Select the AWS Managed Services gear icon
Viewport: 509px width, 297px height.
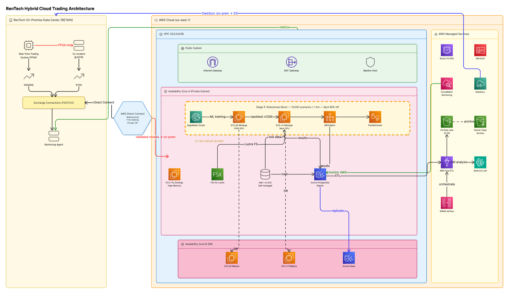[436, 34]
